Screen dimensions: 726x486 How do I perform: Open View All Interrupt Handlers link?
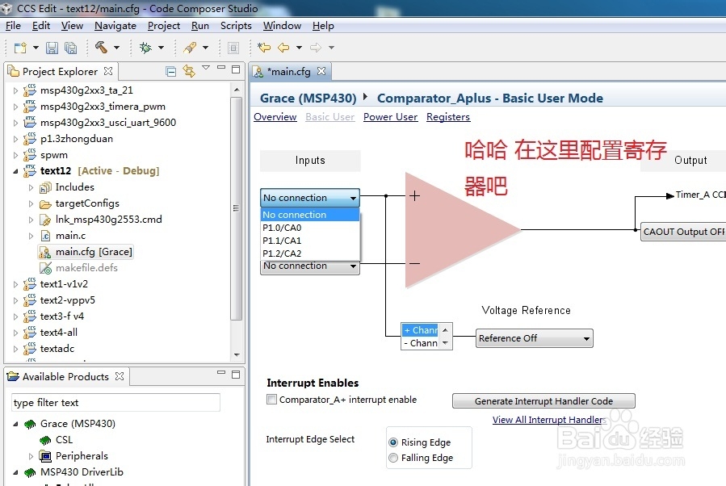tap(549, 420)
